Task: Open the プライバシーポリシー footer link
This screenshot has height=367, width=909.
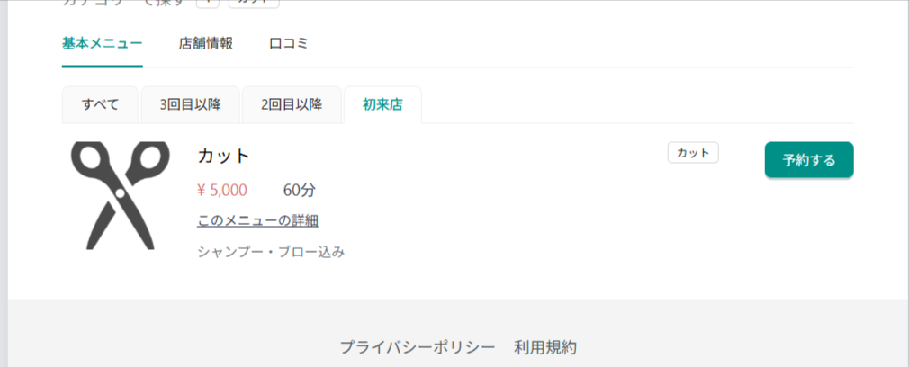Action: pos(418,346)
